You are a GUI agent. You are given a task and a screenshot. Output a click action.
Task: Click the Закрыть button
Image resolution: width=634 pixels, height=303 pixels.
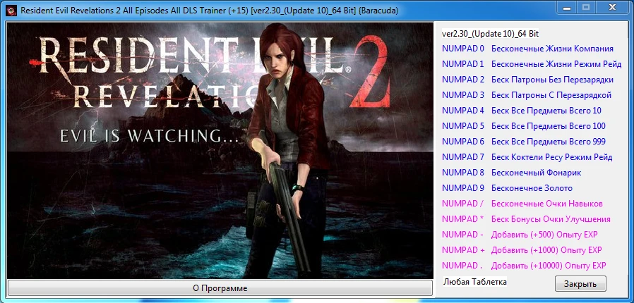pyautogui.click(x=580, y=284)
